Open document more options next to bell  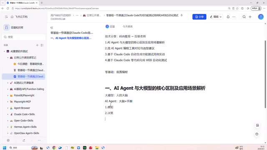tap(234, 17)
